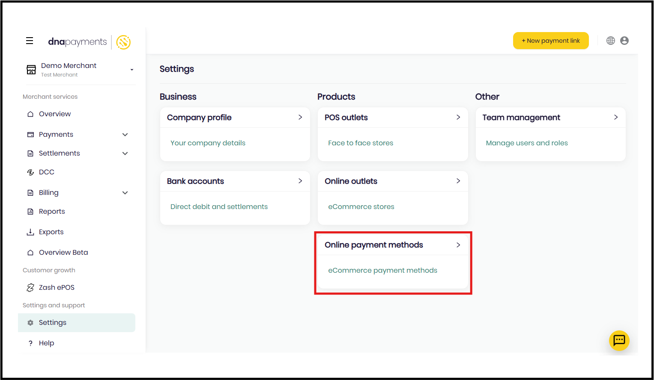Click the hamburger menu icon
Screen dimensions: 654x380
(30, 41)
